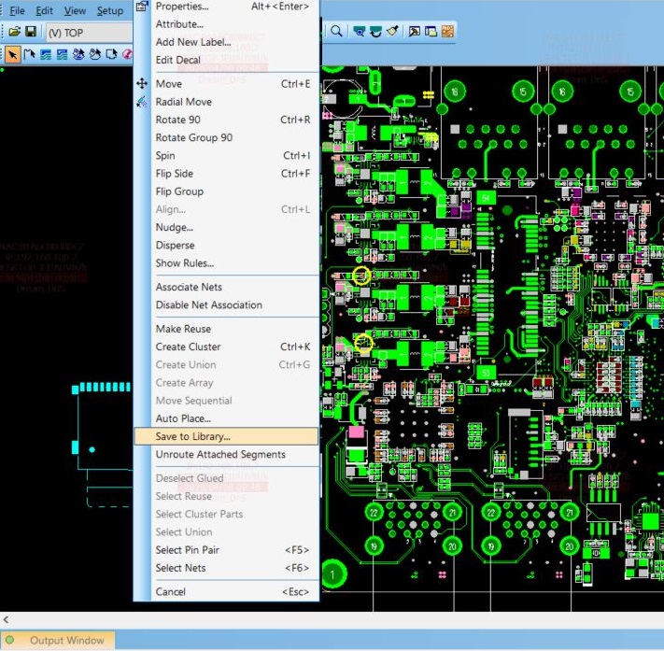
Task: Select Select Nets menu entry
Action: pos(227,568)
